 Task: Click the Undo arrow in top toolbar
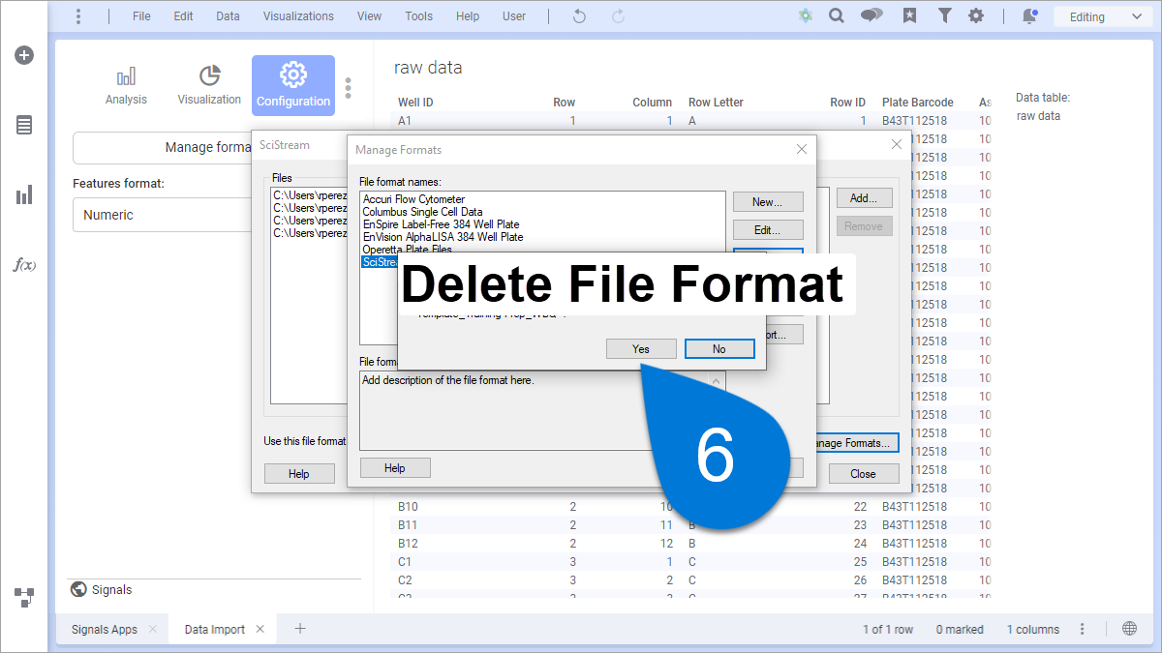click(579, 16)
